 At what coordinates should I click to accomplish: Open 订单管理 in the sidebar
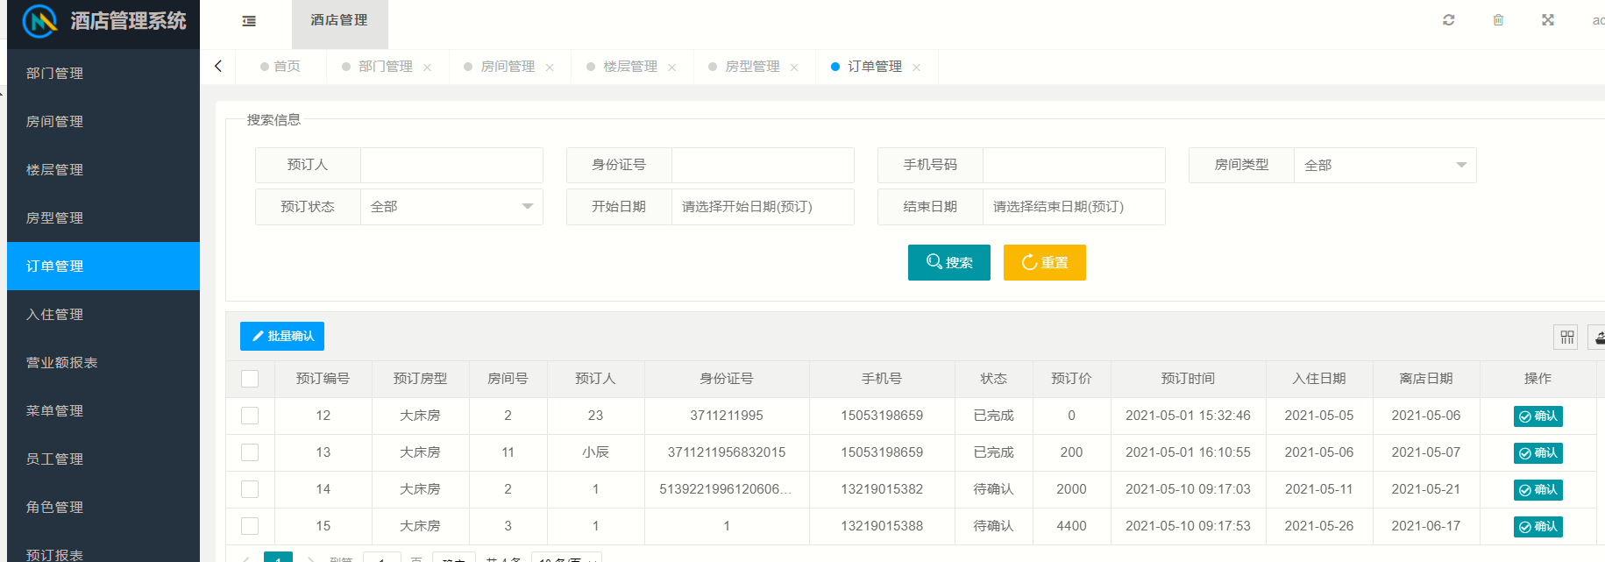pos(103,266)
